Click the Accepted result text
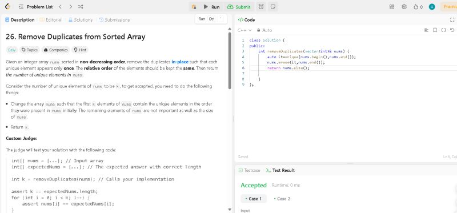Viewport: 457px width, 213px height. pos(254,186)
